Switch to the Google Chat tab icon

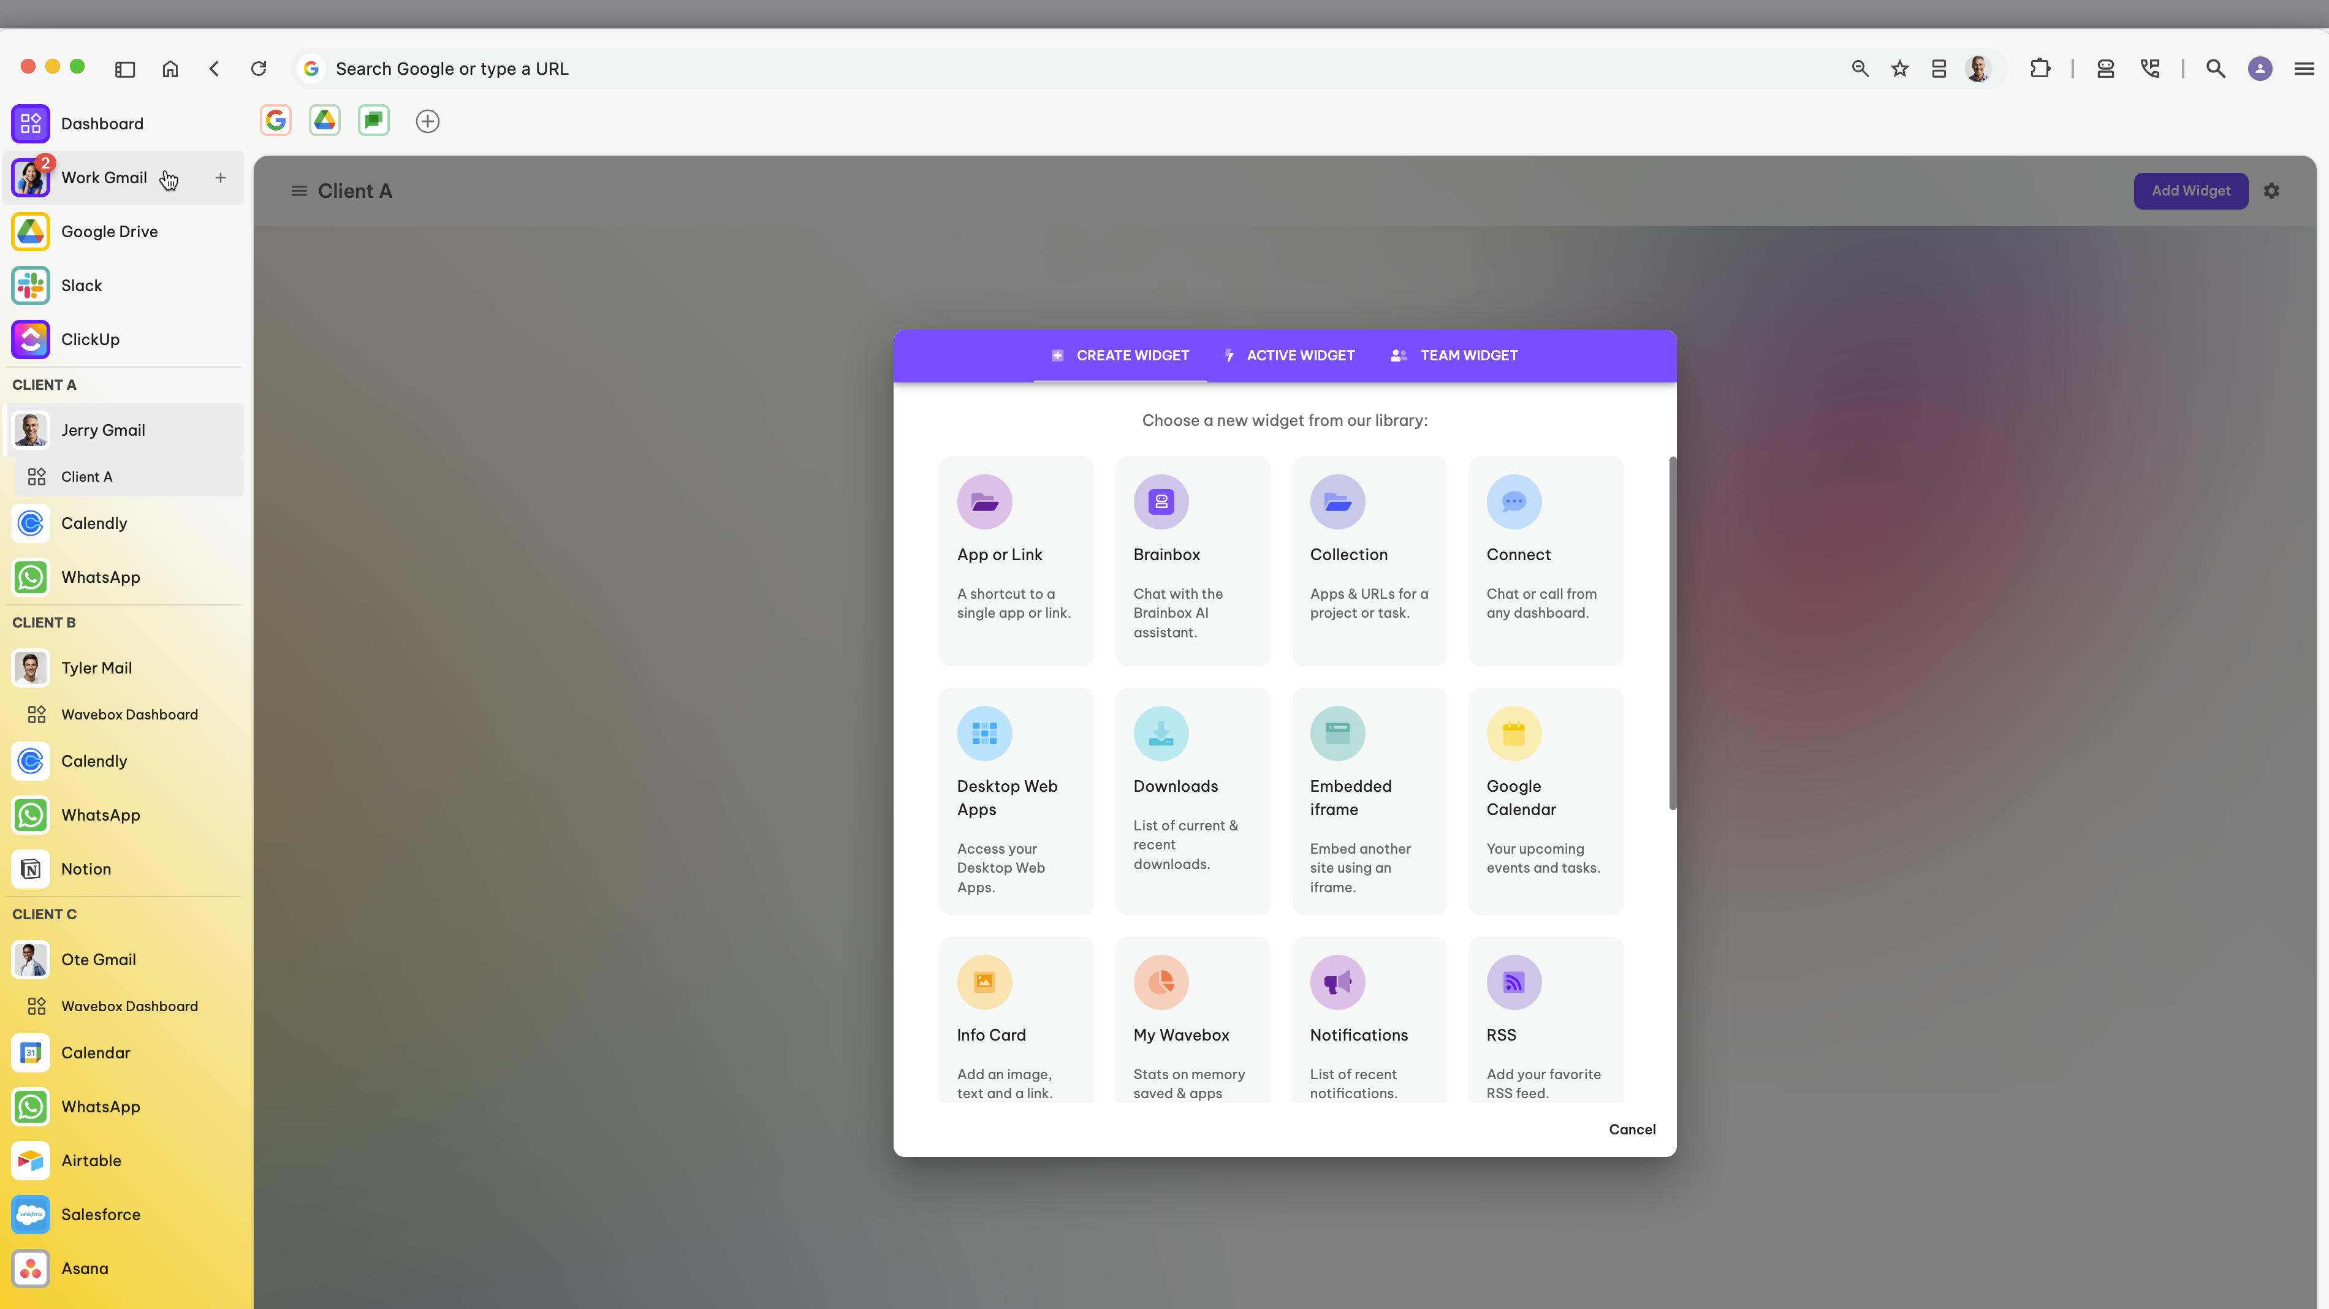coord(373,120)
